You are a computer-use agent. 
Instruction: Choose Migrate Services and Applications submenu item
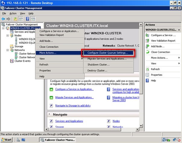point(108,59)
